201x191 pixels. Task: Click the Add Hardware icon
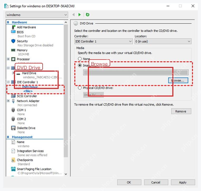pyautogui.click(x=13, y=27)
